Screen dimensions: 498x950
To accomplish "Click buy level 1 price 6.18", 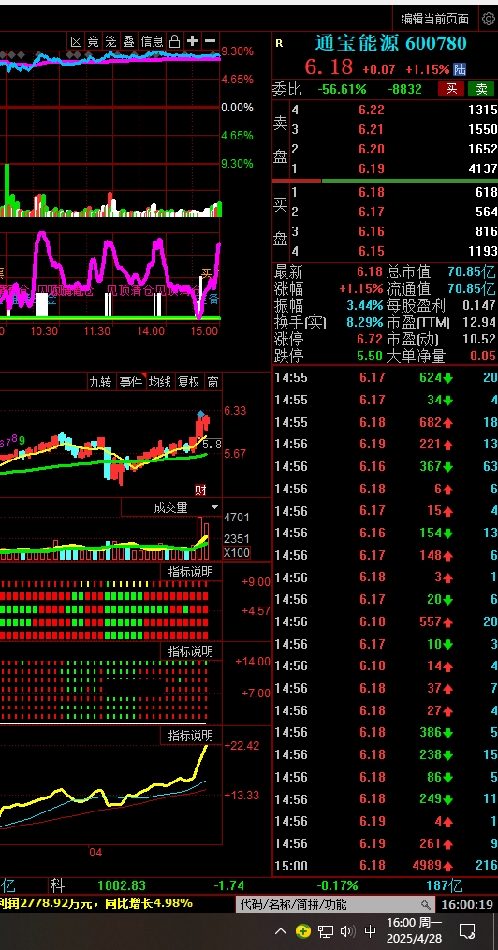I will point(372,192).
